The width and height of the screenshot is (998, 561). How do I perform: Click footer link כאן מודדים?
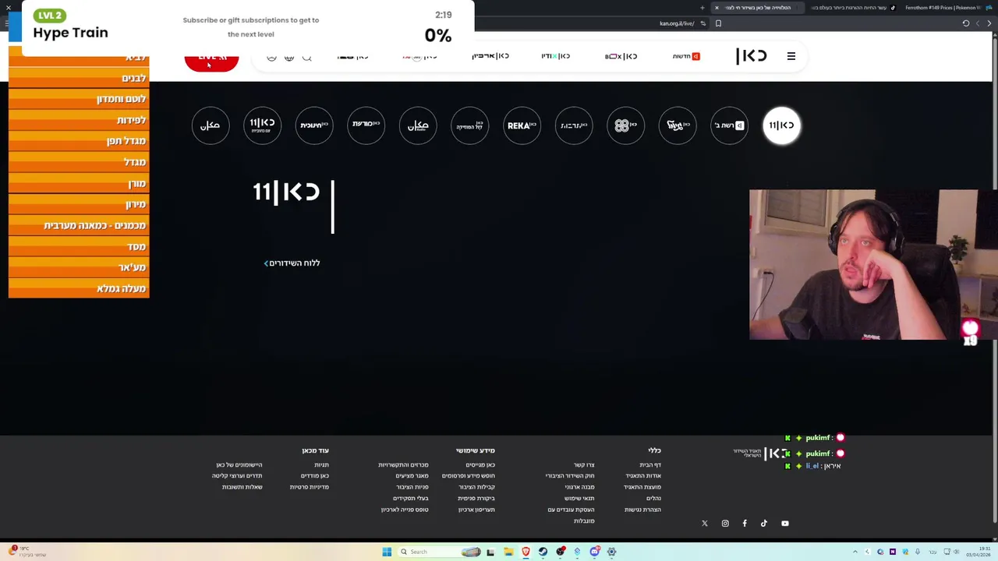pyautogui.click(x=315, y=476)
